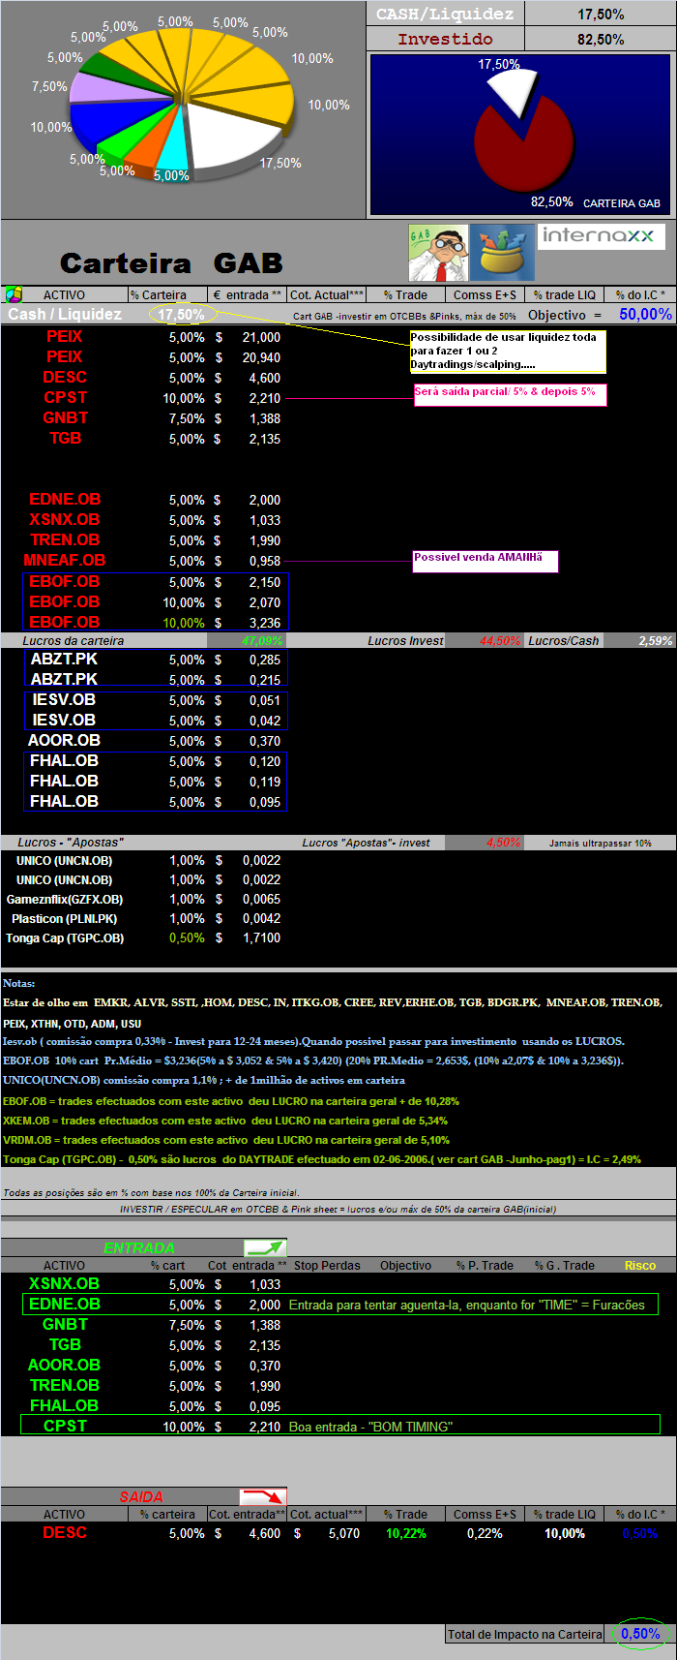Select the Investido label cell

pyautogui.click(x=445, y=39)
